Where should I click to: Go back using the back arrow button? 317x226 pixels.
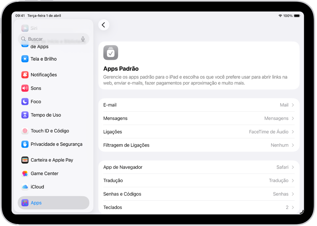[x=104, y=25]
